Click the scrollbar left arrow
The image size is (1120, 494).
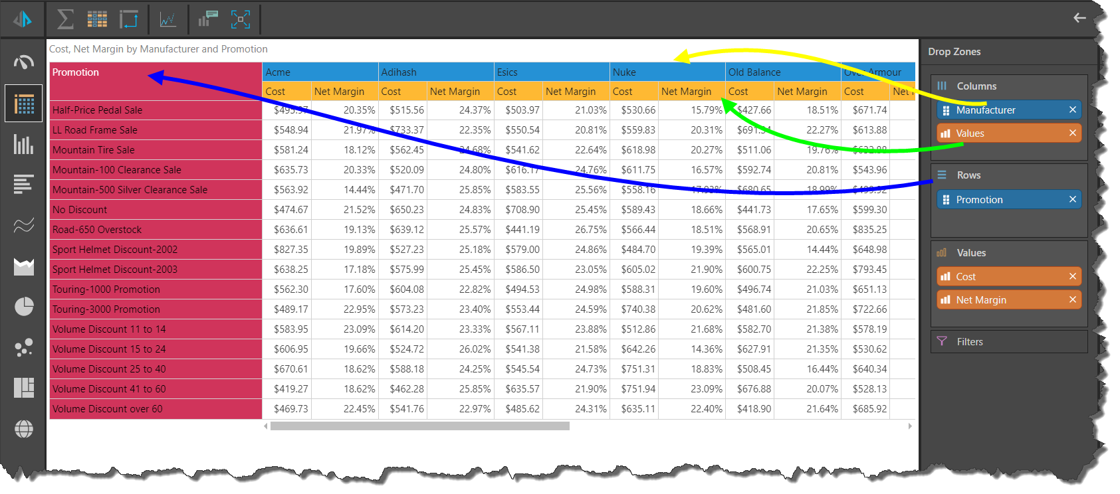coord(266,426)
